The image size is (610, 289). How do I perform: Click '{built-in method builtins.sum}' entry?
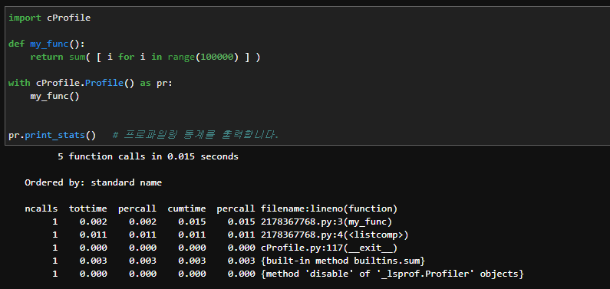[x=343, y=261]
